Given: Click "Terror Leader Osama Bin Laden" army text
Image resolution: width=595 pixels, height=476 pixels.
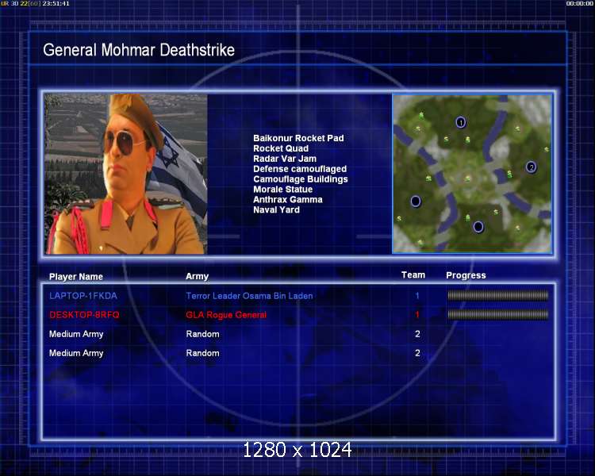Looking at the screenshot, I should [249, 296].
